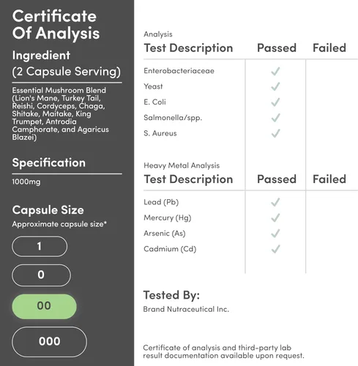Click the Heavy Metal Analysis section label
358x366 pixels.
pyautogui.click(x=182, y=165)
